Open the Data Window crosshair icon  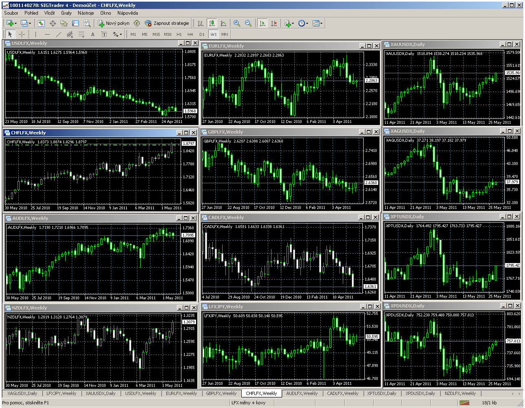coord(53,23)
